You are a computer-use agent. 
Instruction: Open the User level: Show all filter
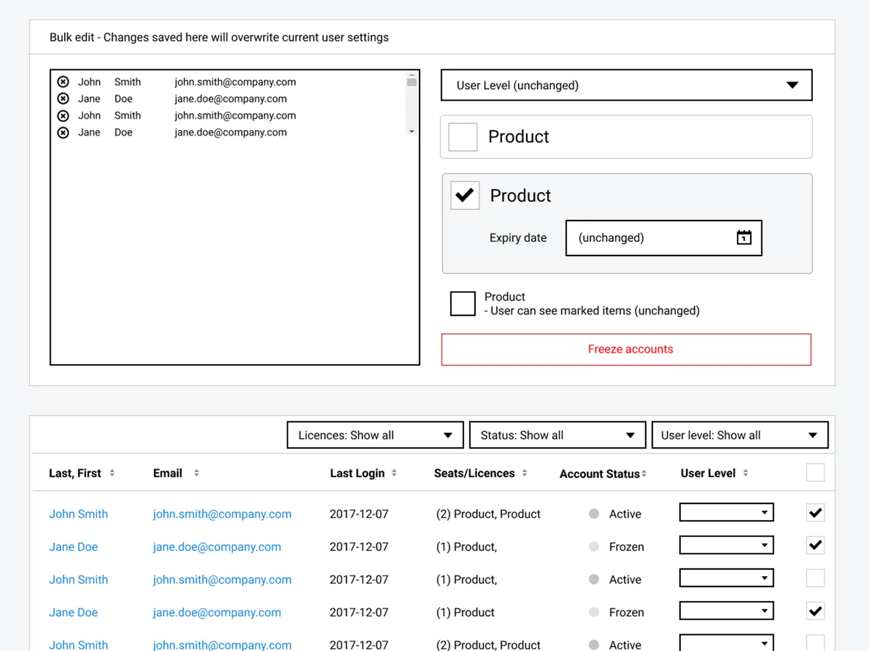coord(740,435)
